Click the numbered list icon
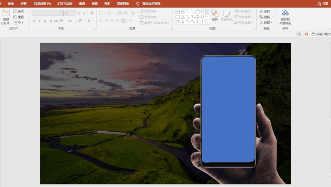331x187 pixels. pos(110,13)
